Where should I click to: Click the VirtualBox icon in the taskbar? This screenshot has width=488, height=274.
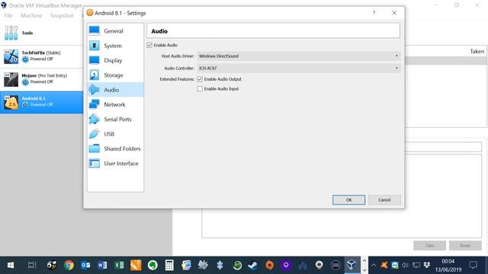tap(352, 265)
